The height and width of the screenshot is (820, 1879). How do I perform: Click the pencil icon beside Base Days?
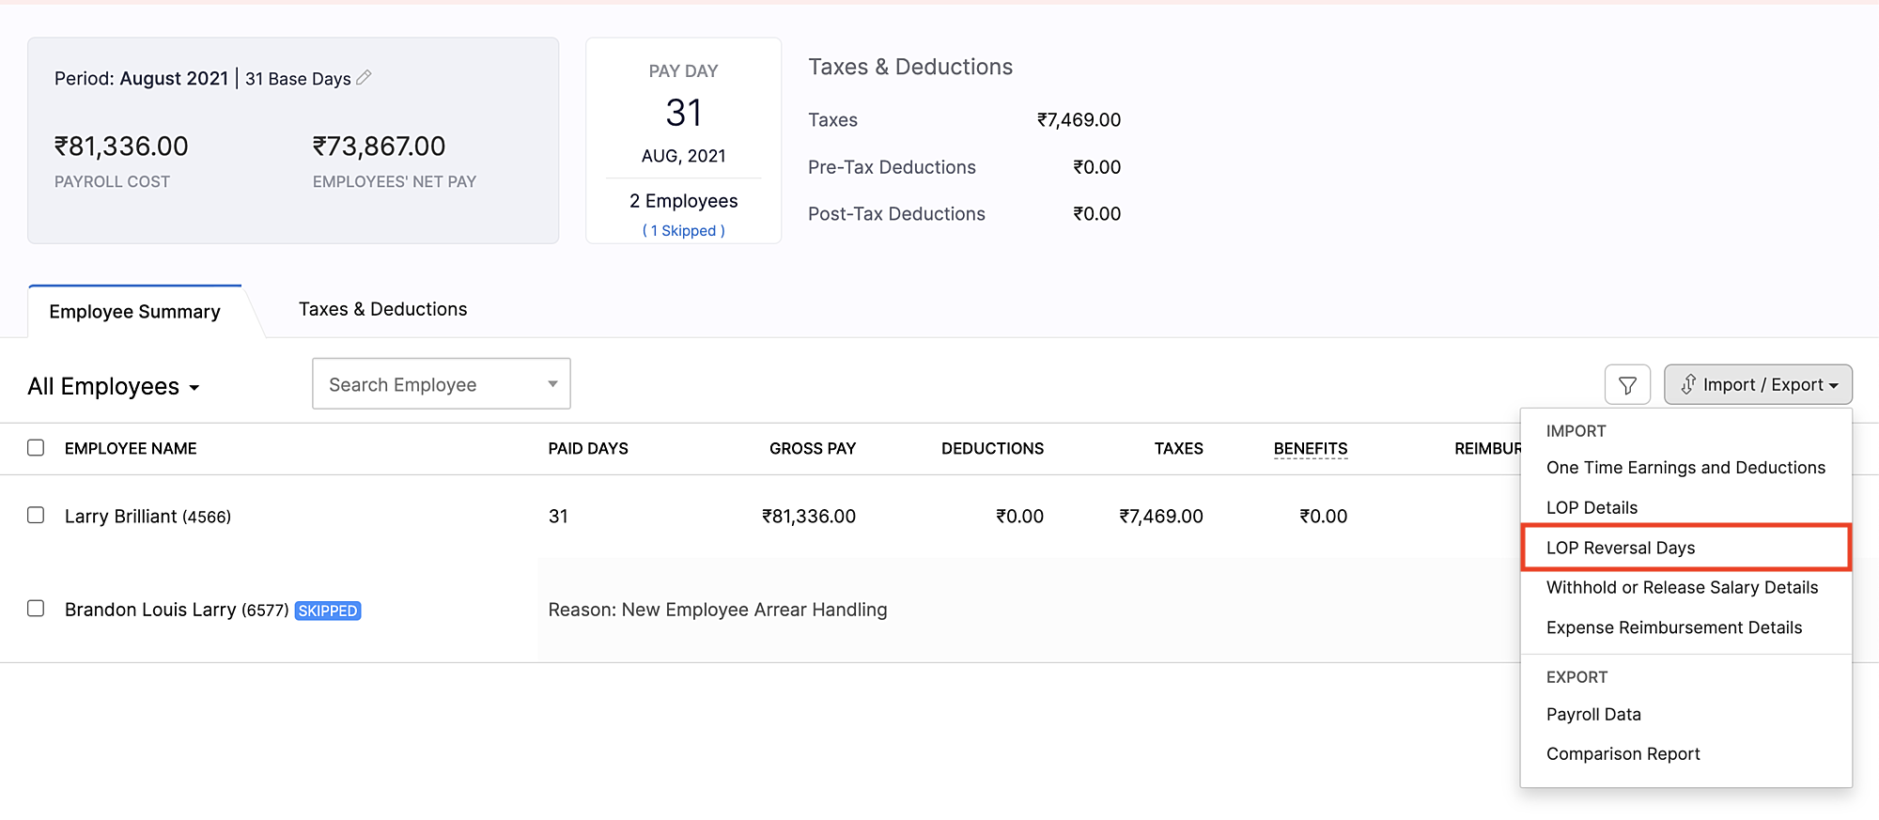pyautogui.click(x=364, y=78)
